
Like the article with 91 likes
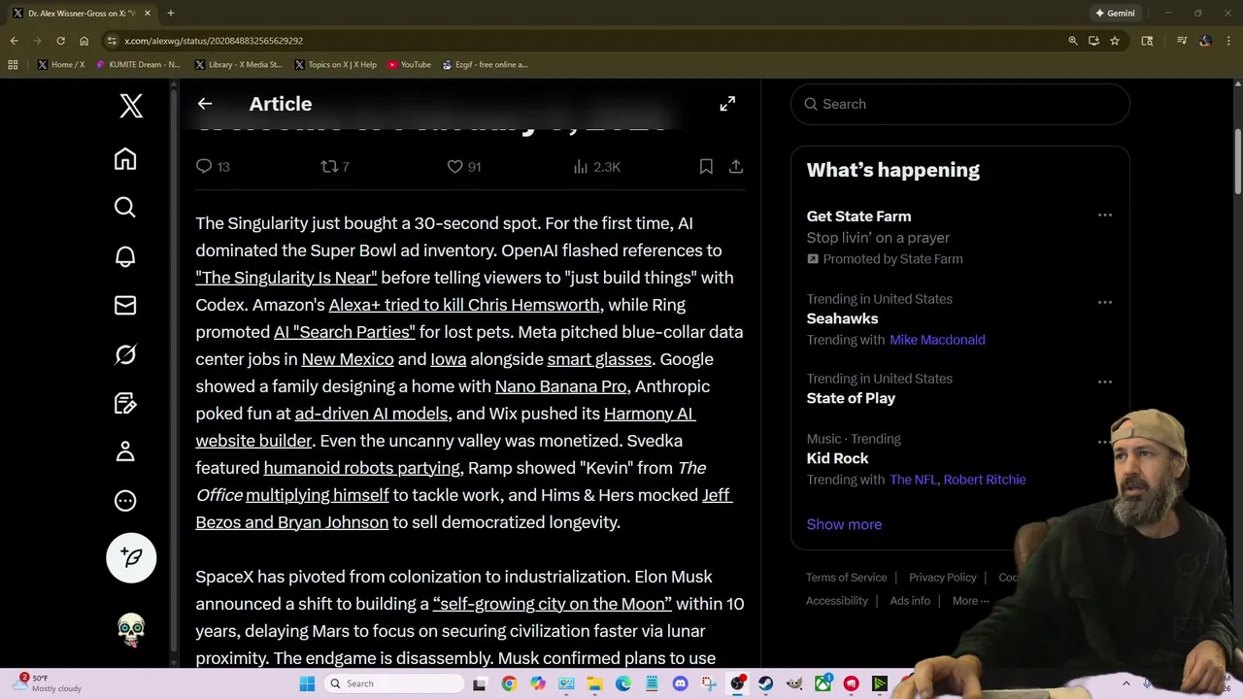click(x=463, y=167)
